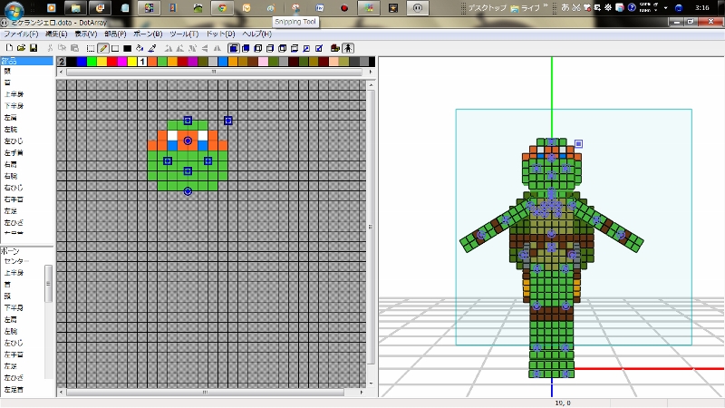This screenshot has width=725, height=408.
Task: Click the blue square pencil edit icon
Action: 319,48
